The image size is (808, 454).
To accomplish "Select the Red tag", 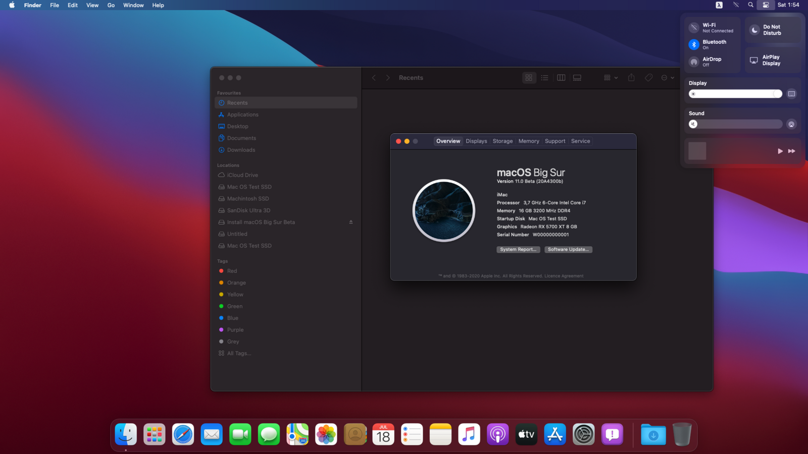I will click(286, 271).
